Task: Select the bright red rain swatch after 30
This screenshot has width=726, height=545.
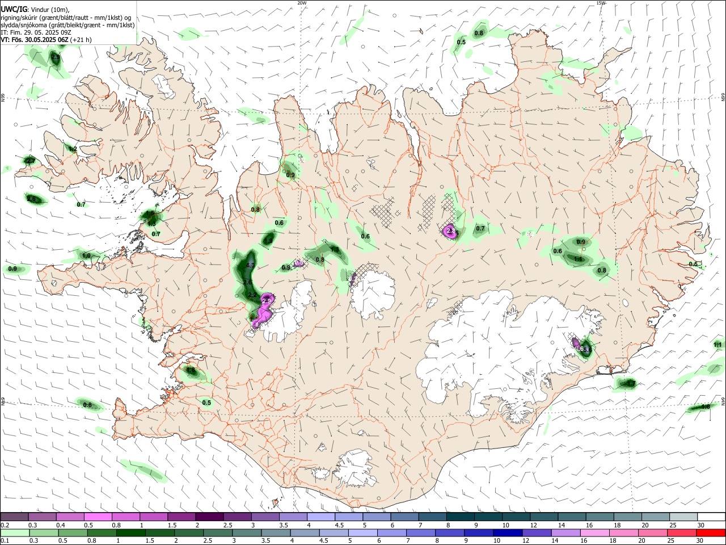Action: pos(710,533)
